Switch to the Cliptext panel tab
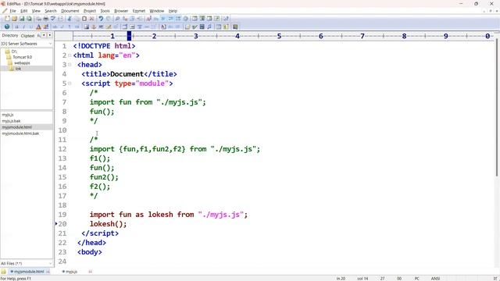The height and width of the screenshot is (281, 500). pos(27,36)
